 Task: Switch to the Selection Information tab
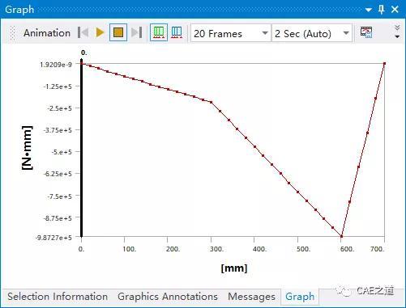pyautogui.click(x=58, y=297)
